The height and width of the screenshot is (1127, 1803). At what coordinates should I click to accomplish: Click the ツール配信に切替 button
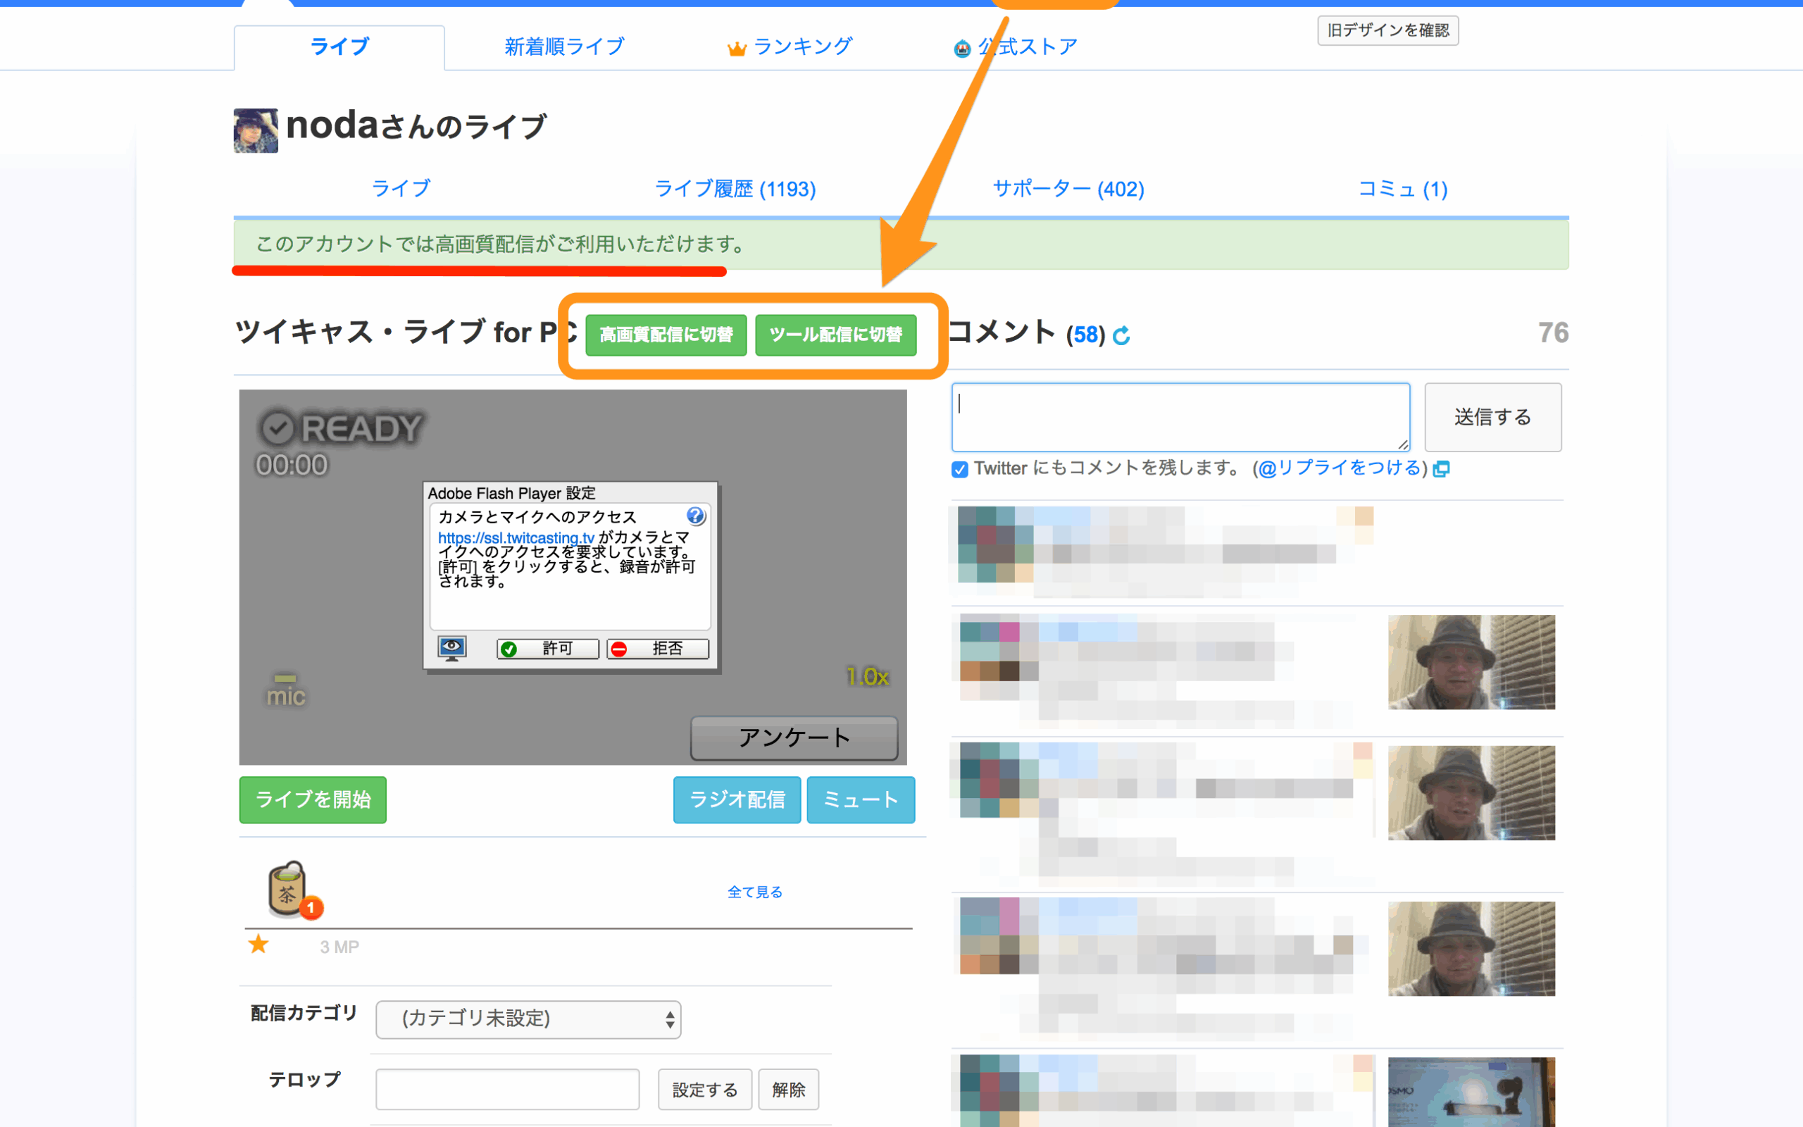coord(836,335)
